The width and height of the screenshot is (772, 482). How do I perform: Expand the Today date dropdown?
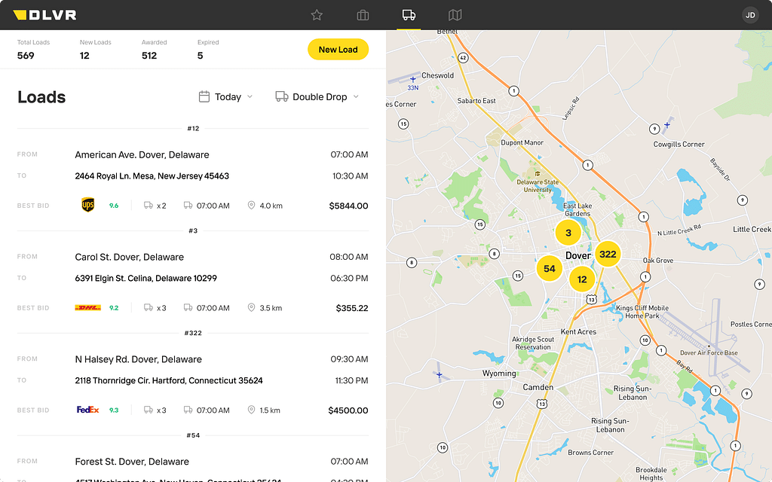(x=227, y=97)
